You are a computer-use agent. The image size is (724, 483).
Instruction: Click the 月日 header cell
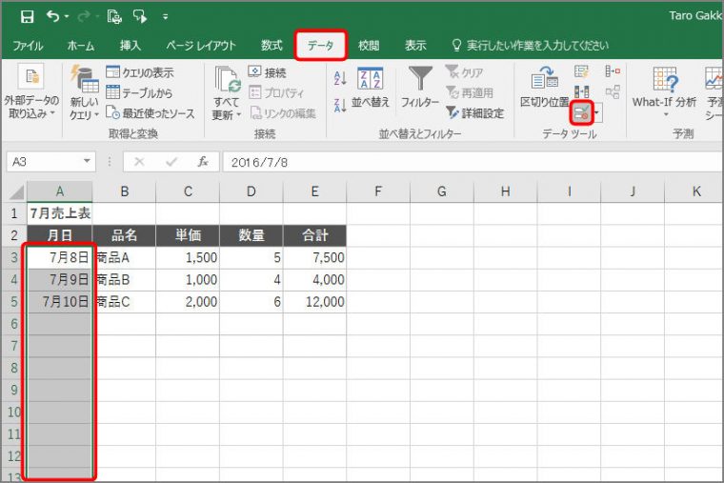[60, 235]
